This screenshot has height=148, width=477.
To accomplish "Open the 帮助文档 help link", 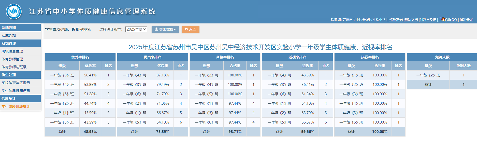I will tap(411, 20).
